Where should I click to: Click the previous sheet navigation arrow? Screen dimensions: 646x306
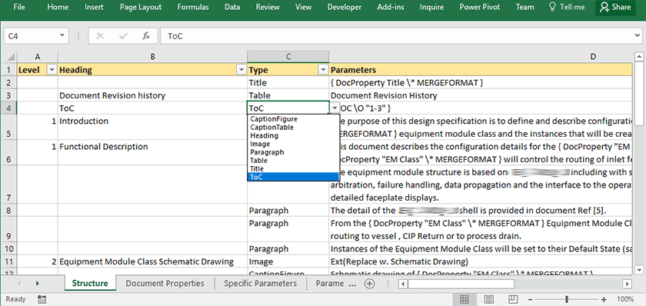(x=19, y=284)
